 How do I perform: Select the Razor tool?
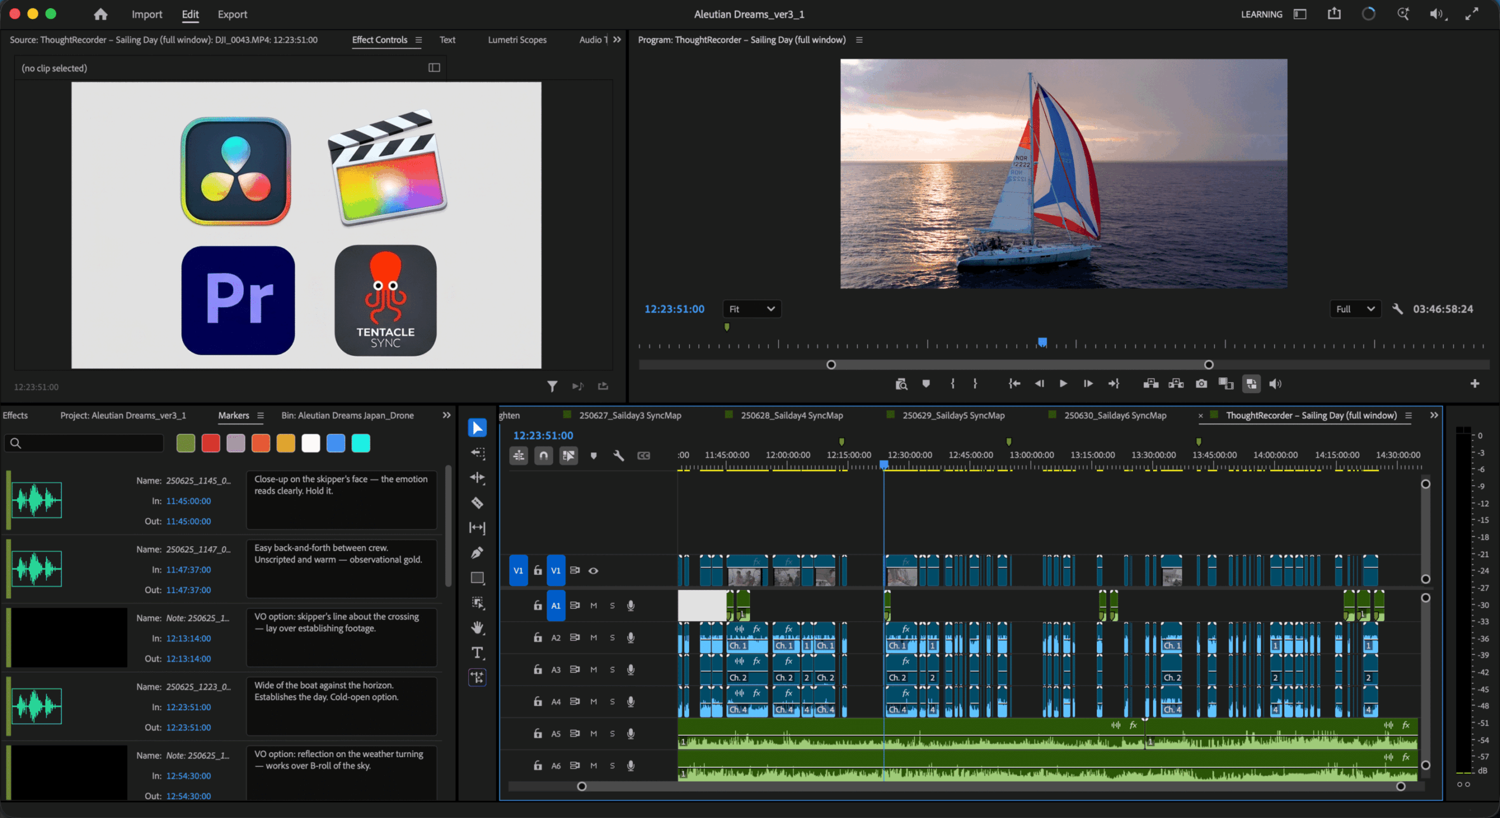pos(478,503)
